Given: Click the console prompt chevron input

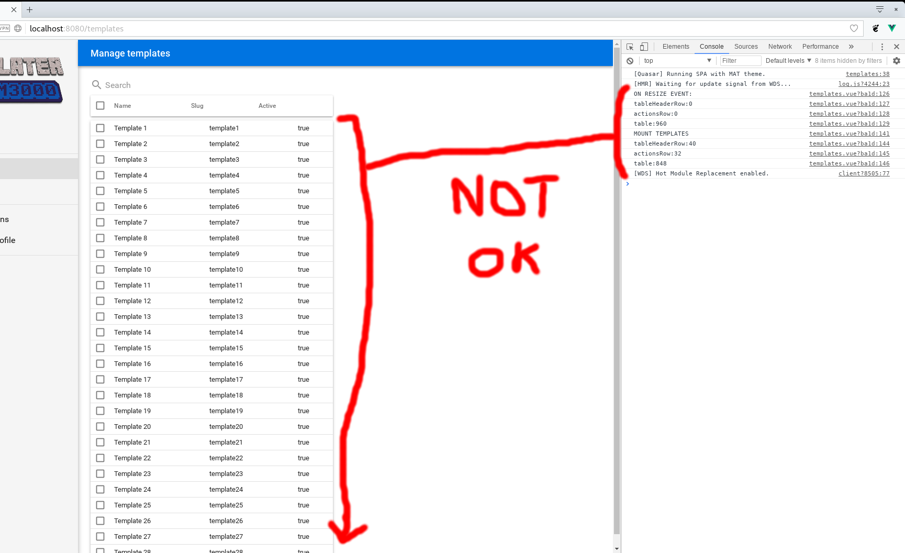Looking at the screenshot, I should point(628,184).
